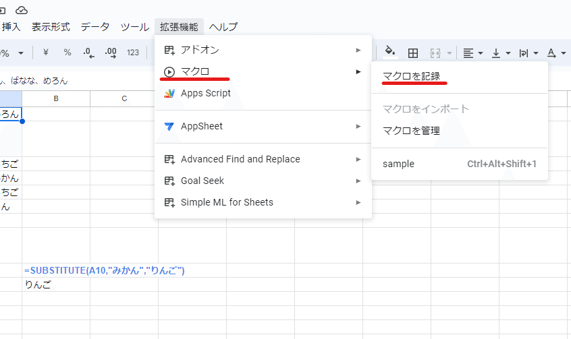Click the currency format yen icon
Screen dimensions: 571x339
click(x=46, y=53)
